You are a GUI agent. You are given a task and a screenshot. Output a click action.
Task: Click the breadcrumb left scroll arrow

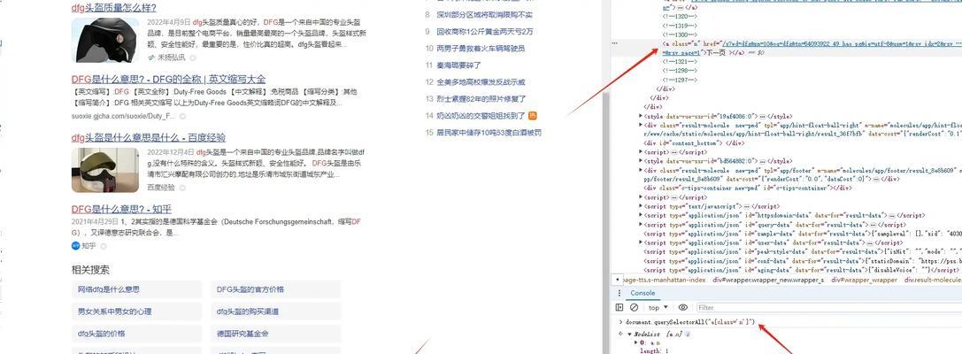(x=616, y=280)
